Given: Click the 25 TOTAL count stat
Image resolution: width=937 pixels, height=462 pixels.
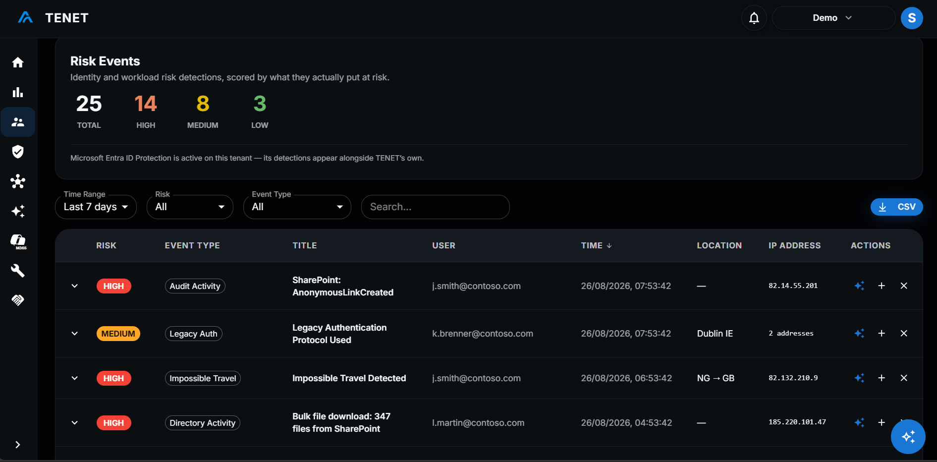Looking at the screenshot, I should (x=89, y=112).
